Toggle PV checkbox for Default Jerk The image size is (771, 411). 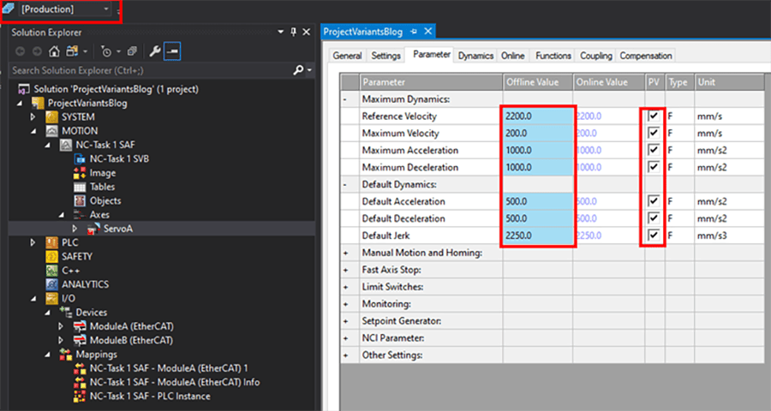(x=653, y=235)
